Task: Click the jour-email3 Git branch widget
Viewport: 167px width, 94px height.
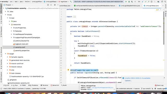Action: click(146, 89)
